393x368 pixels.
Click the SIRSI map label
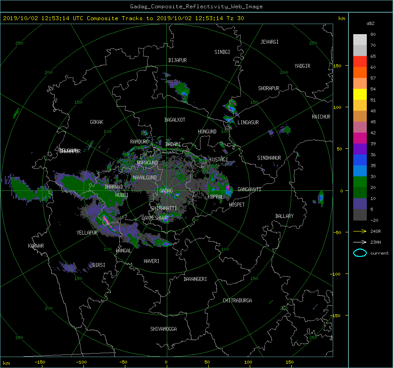pos(99,265)
